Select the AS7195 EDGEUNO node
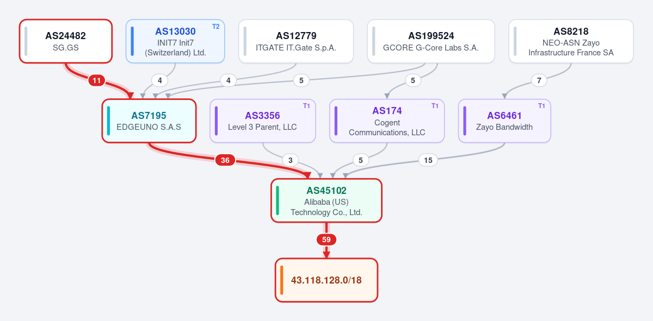The image size is (653, 321). tap(149, 121)
